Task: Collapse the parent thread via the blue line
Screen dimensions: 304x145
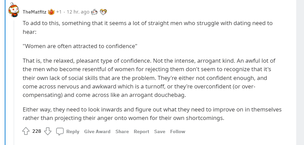Action: click(x=5, y=72)
